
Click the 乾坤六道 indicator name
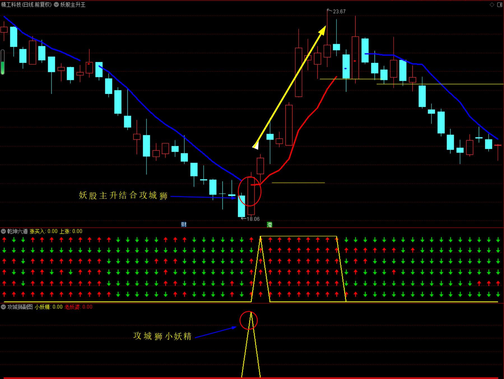pos(17,231)
